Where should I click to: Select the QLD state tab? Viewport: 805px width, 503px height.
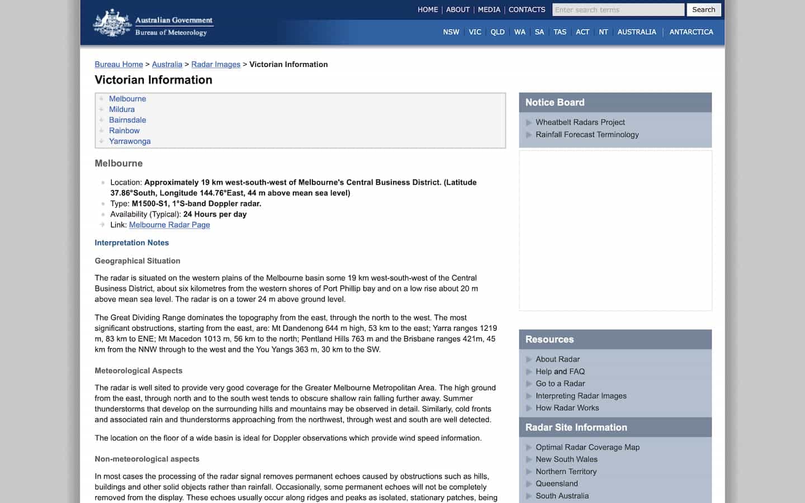tap(497, 32)
